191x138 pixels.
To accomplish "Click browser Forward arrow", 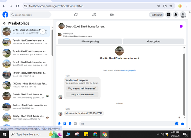I will 11,6.
